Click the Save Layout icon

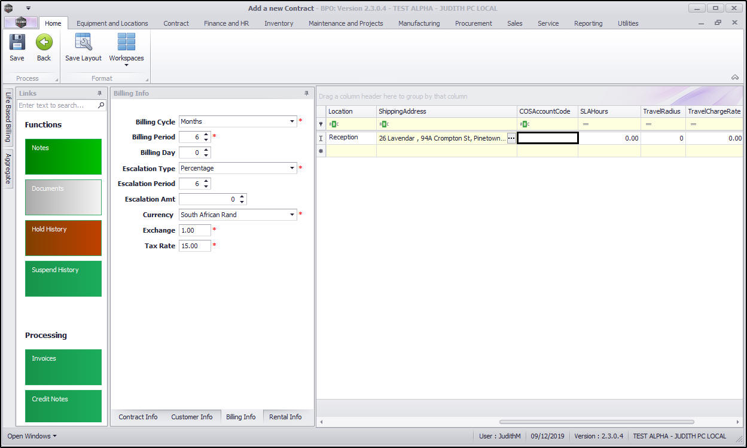83,42
